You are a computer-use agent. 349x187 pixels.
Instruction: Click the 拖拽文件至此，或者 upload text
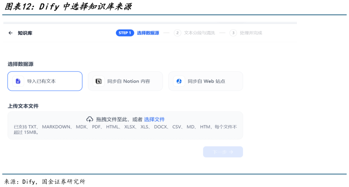[x=119, y=119]
